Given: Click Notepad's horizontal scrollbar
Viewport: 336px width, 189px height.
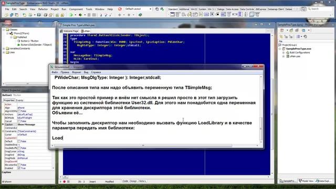Looking at the screenshot, I should [143, 145].
